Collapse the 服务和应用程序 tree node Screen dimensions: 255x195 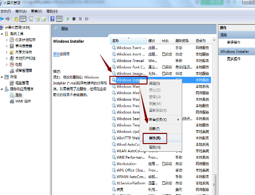(x=2, y=89)
